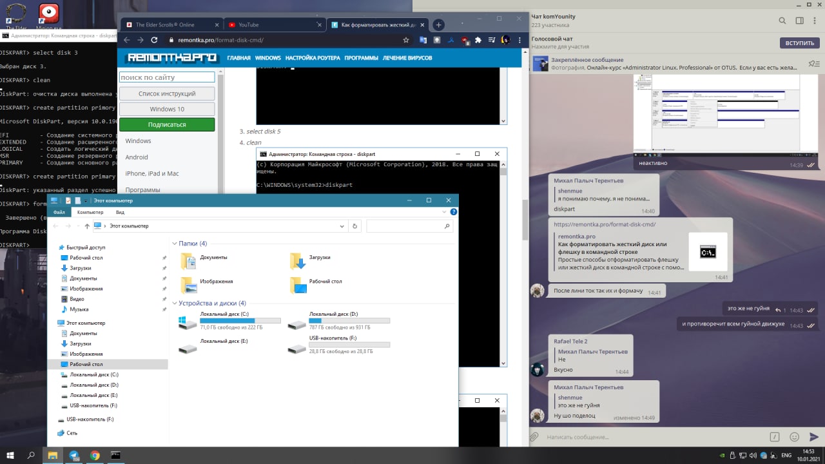Image resolution: width=825 pixels, height=464 pixels.
Task: Open the Вид ribbon tab
Action: (121, 212)
